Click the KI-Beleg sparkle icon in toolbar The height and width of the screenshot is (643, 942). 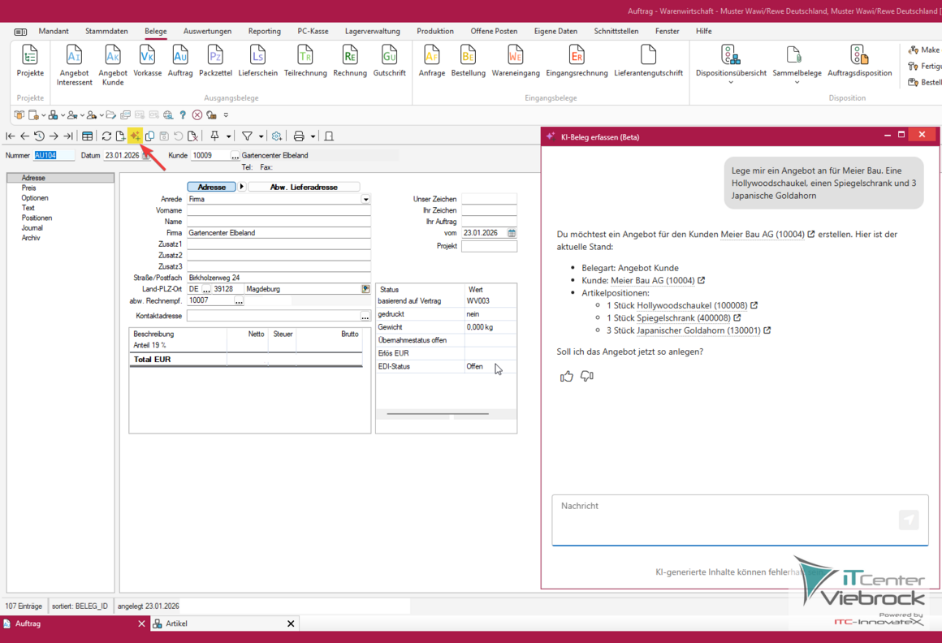pos(135,136)
